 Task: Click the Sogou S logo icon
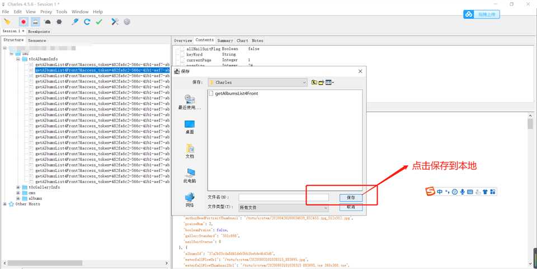pyautogui.click(x=430, y=192)
